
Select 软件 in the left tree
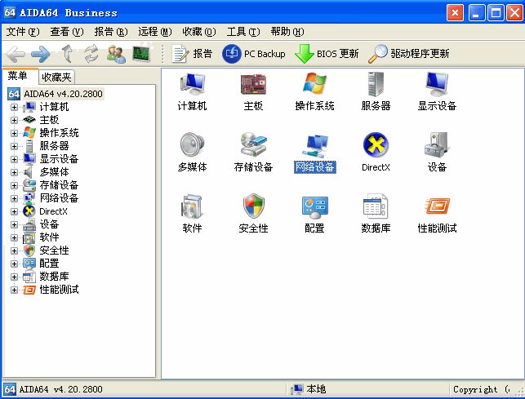pos(49,237)
